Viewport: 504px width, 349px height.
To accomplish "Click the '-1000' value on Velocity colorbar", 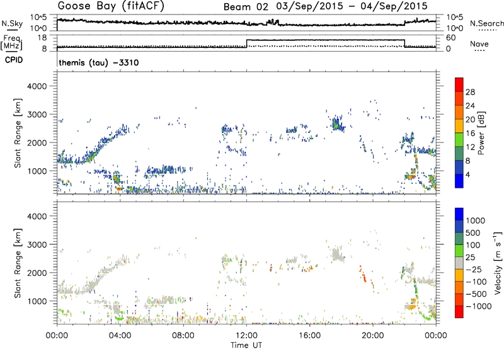I will 478,306.
